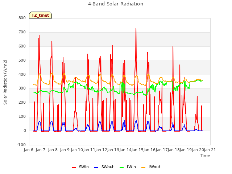This screenshot has height=174, width=232.
Task: Click the 200 y-axis tick label
Action: click(x=22, y=102)
